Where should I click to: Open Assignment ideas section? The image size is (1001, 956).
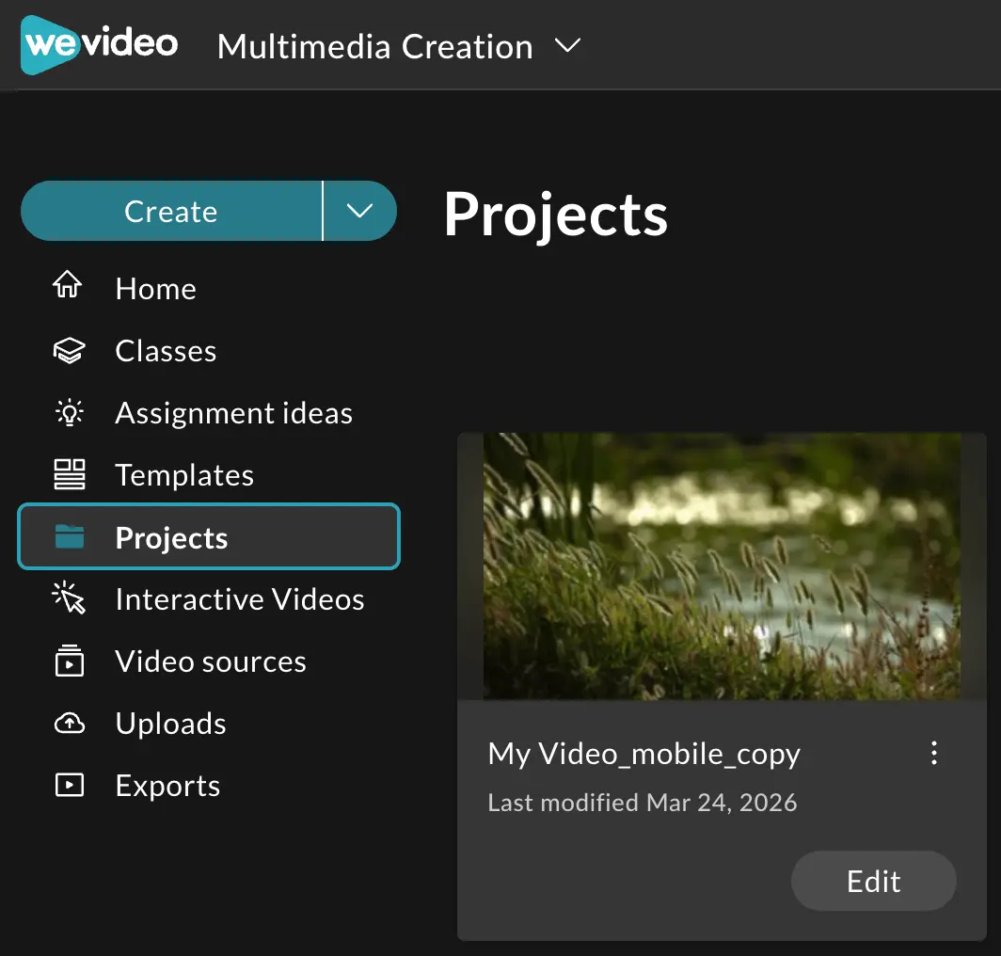[233, 413]
